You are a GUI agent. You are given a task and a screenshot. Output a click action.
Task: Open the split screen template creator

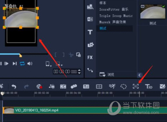pyautogui.click(x=99, y=87)
